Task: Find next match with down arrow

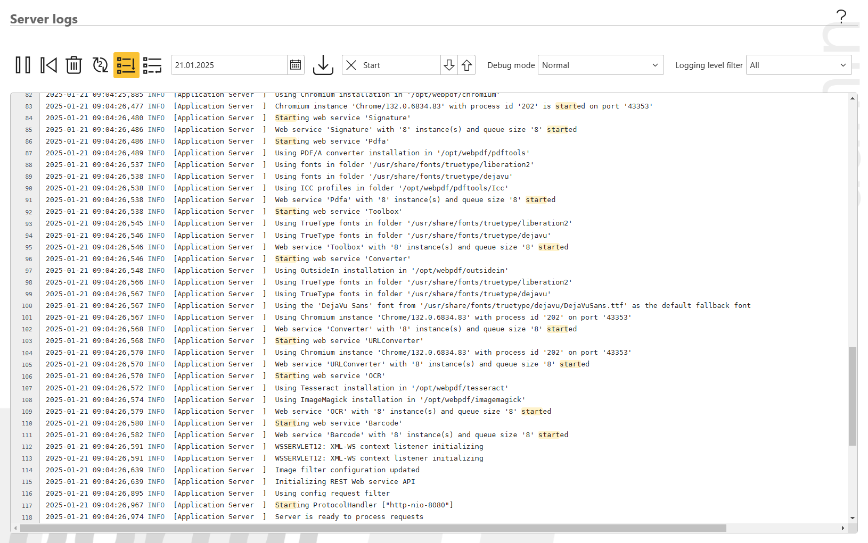Action: [449, 65]
